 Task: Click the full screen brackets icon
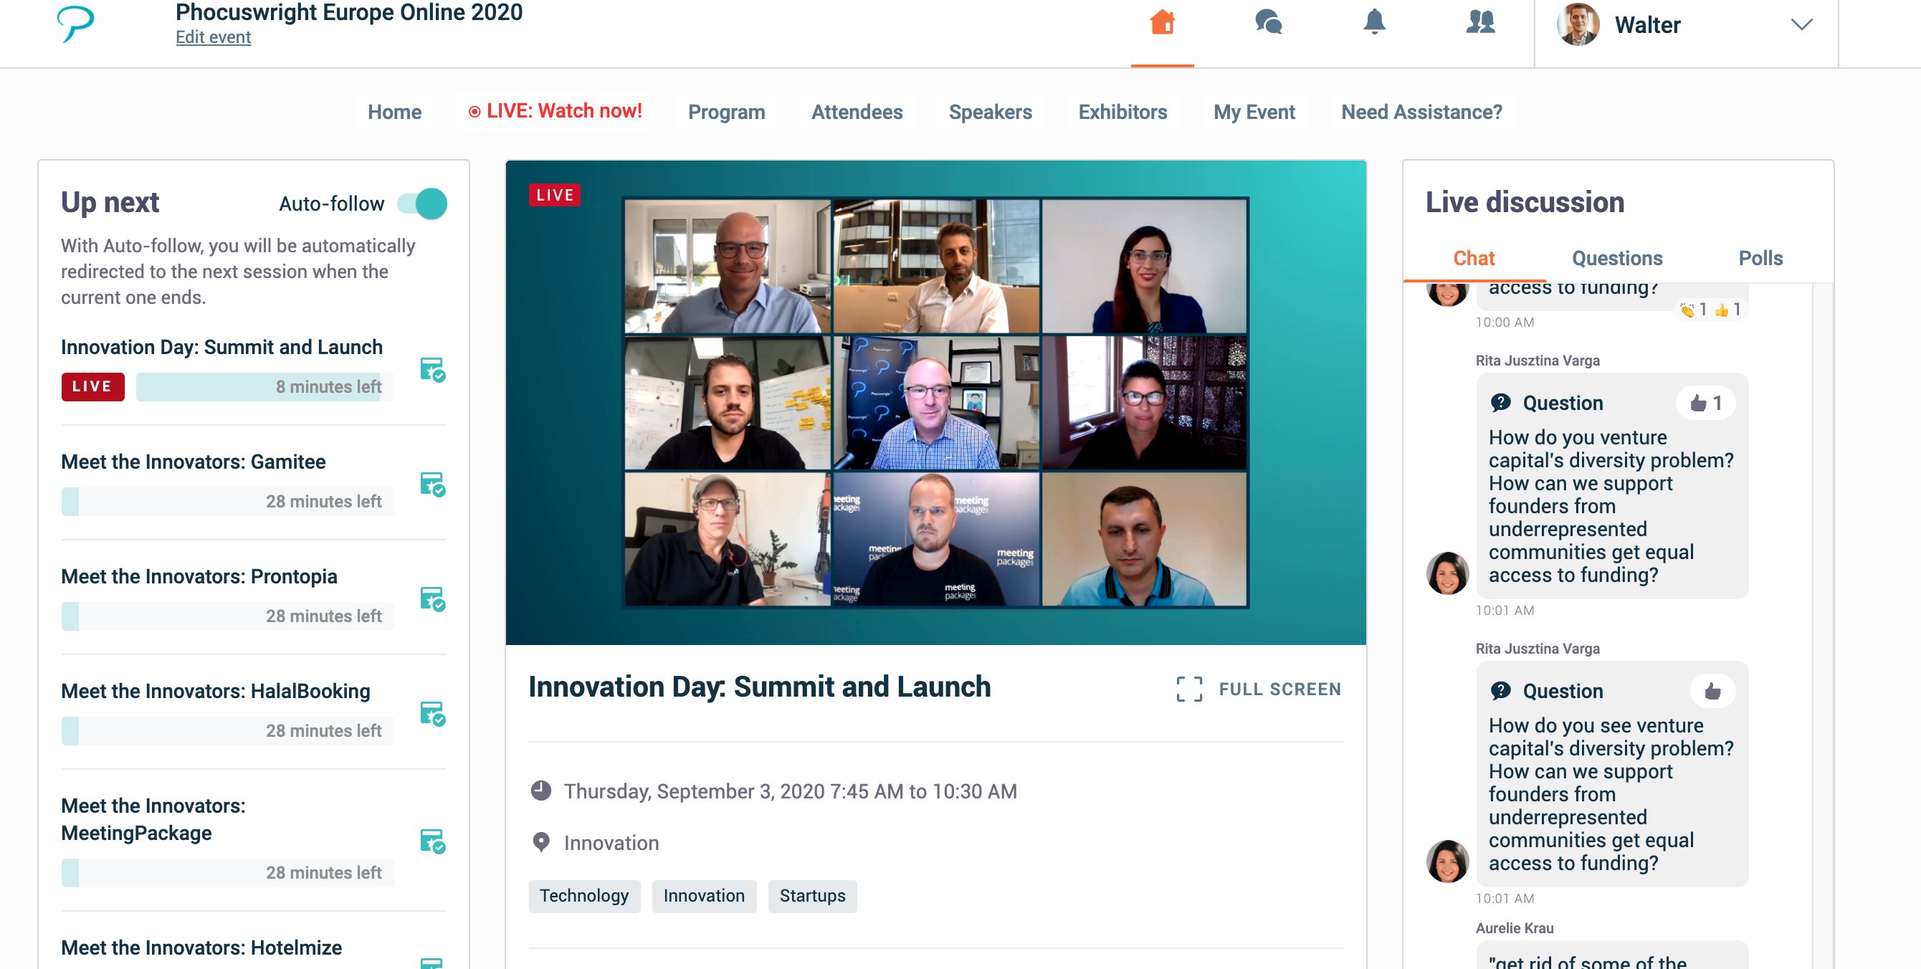tap(1188, 689)
